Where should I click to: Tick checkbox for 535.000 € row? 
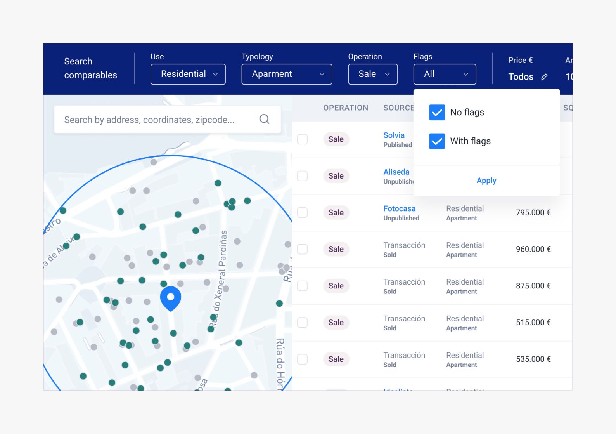point(302,359)
